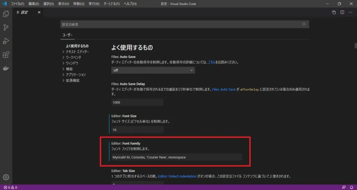Restore down the VS Code window
This screenshot has width=357, height=190.
(x=339, y=4)
